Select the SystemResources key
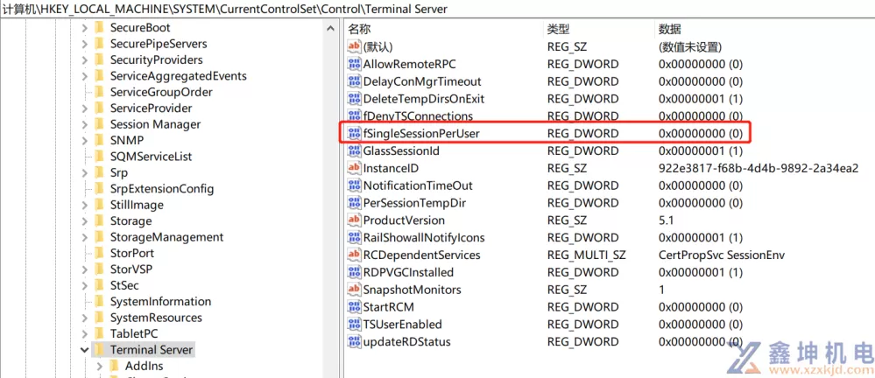The width and height of the screenshot is (875, 378). [x=156, y=318]
